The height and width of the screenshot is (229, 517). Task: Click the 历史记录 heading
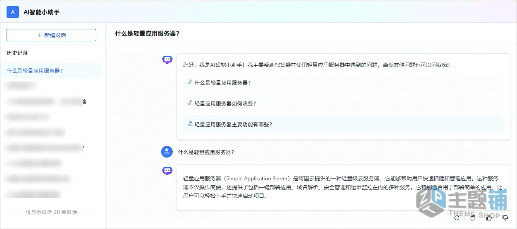(17, 53)
